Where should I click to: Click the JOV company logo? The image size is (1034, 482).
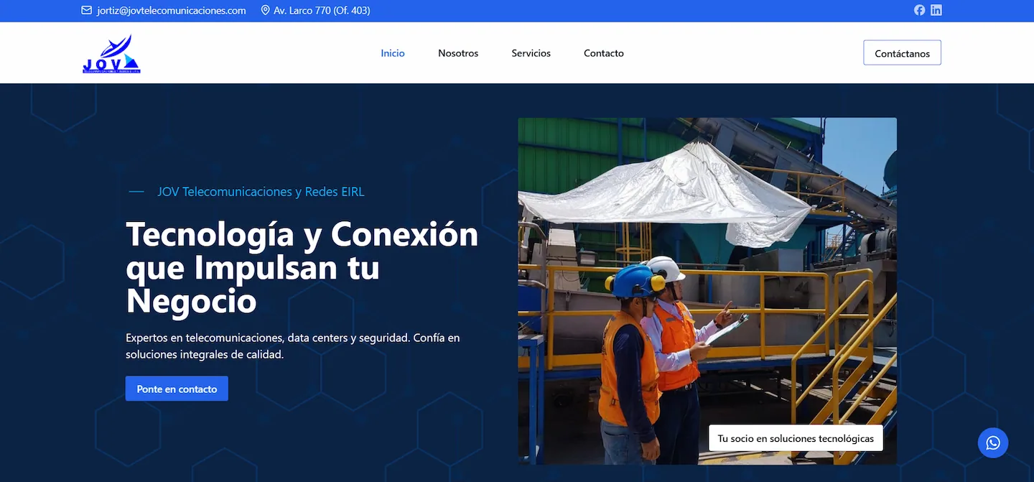[111, 54]
